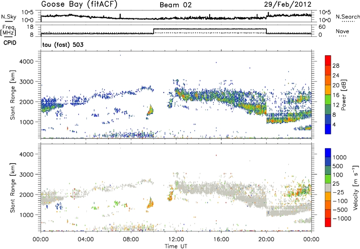
Task: Pick the gray segment of Velocity colorbar
Action: coord(328,187)
